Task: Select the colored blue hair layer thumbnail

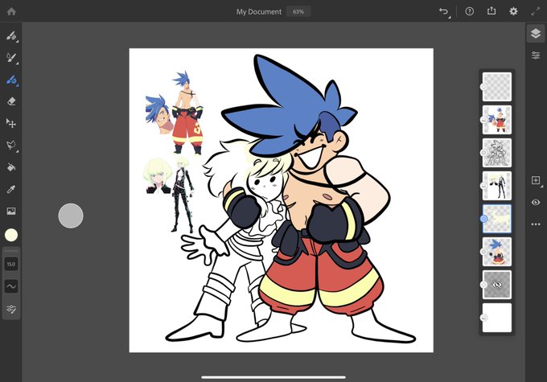Action: click(497, 252)
